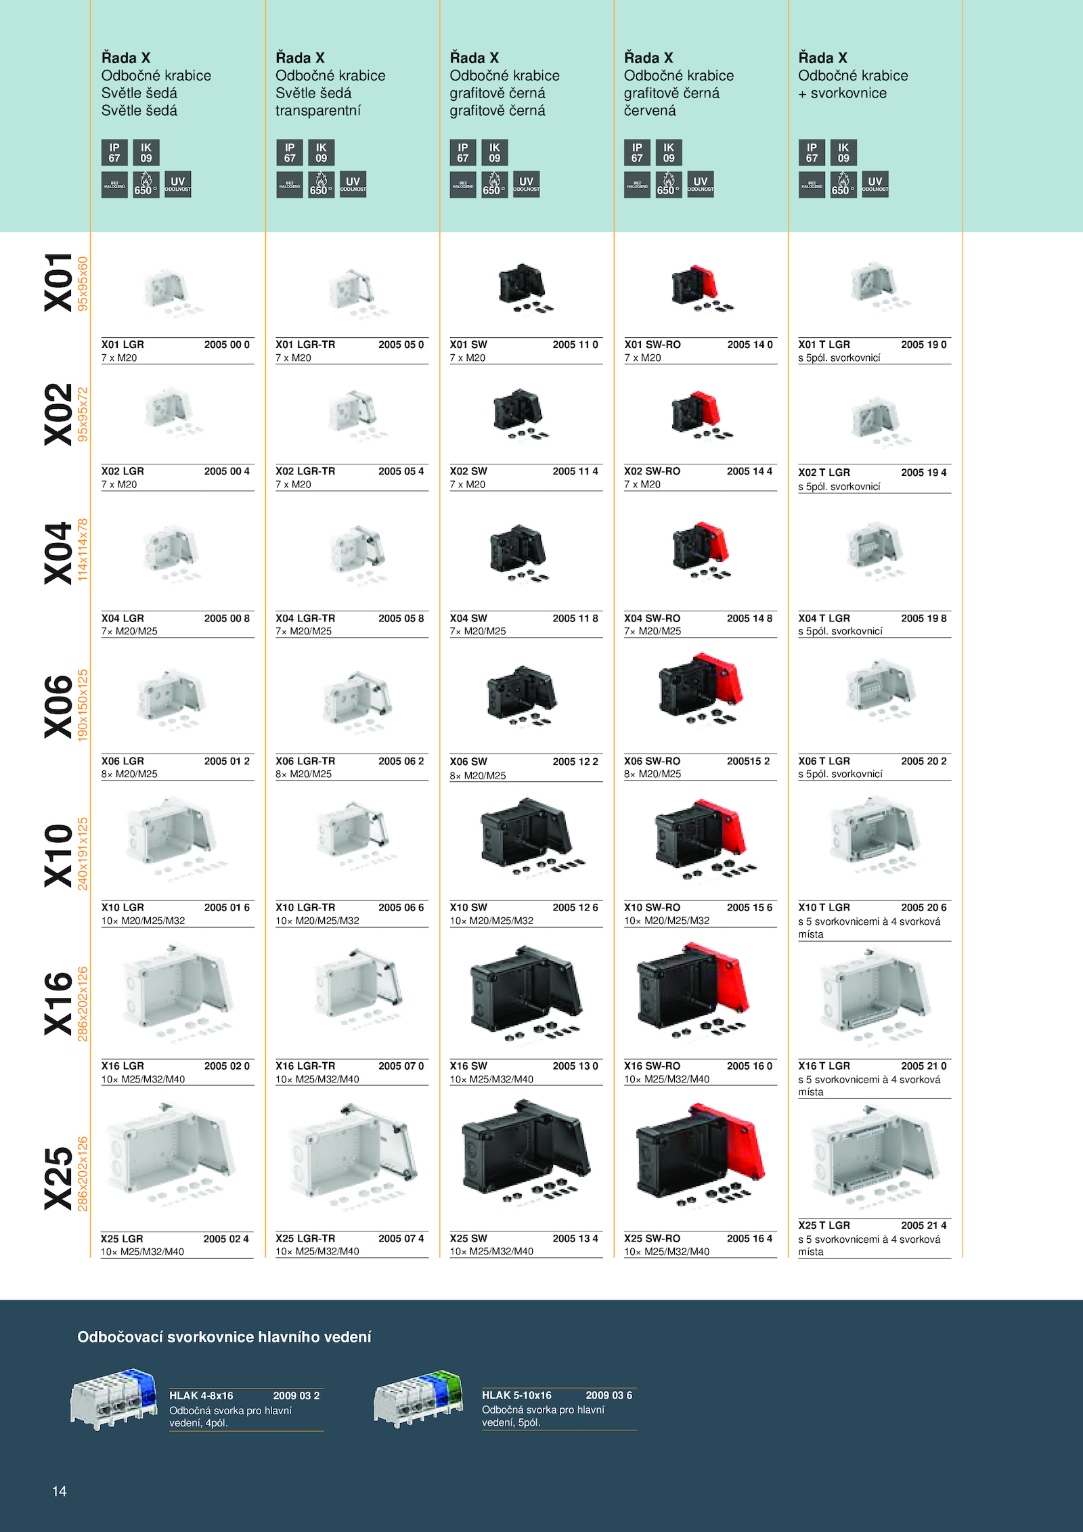Click the Bez halogenů badge above X01 SW
The height and width of the screenshot is (1532, 1083).
coord(463,184)
